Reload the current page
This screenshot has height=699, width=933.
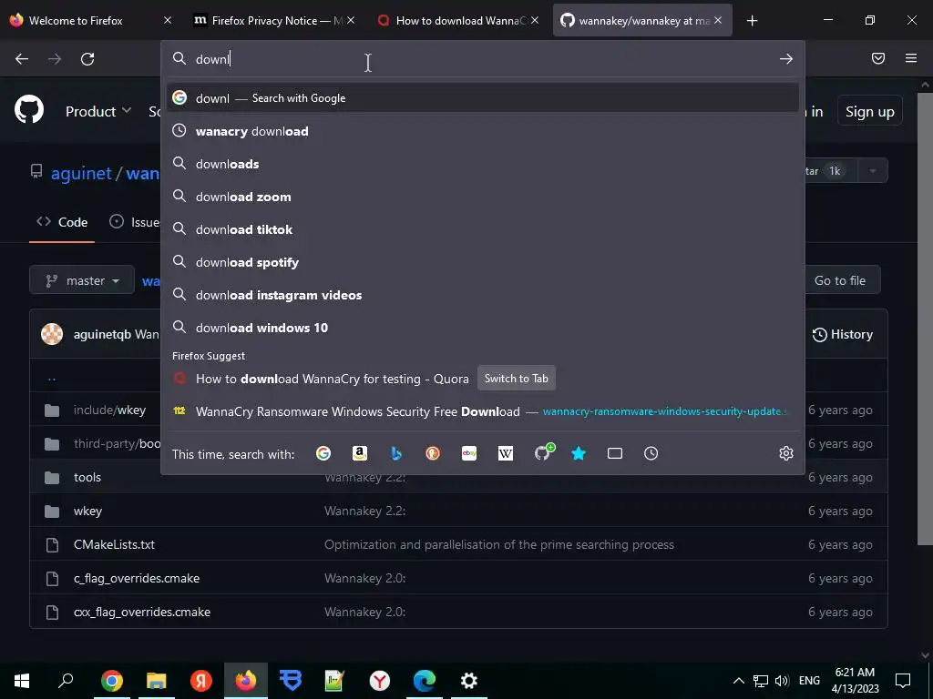point(87,59)
